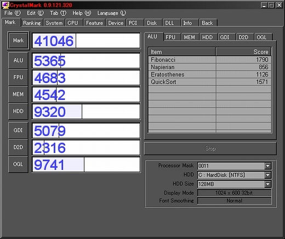Click the Napierian score 856

click(x=264, y=67)
